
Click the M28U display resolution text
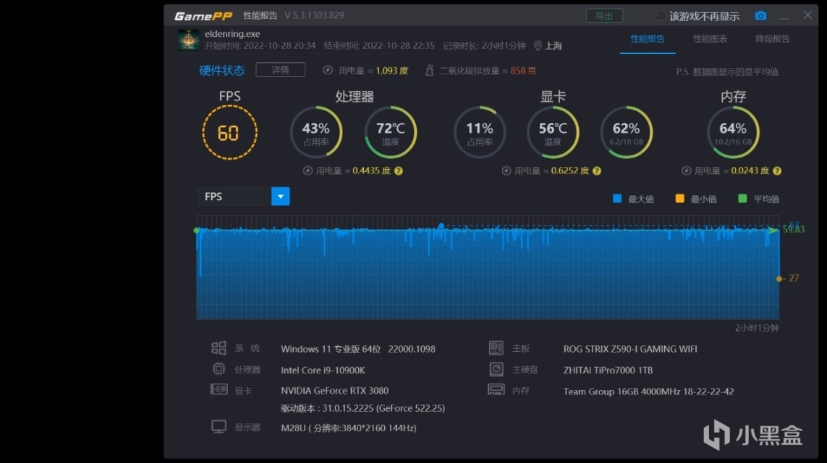[x=349, y=428]
